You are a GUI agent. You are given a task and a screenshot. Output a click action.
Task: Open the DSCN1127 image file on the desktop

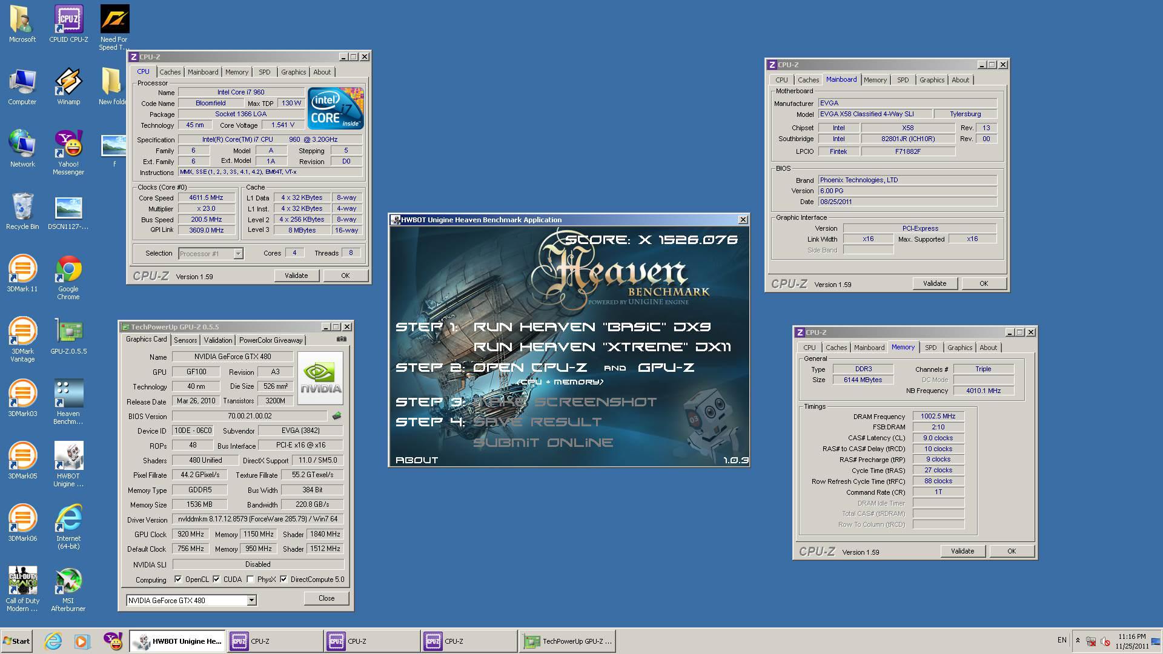pos(68,211)
